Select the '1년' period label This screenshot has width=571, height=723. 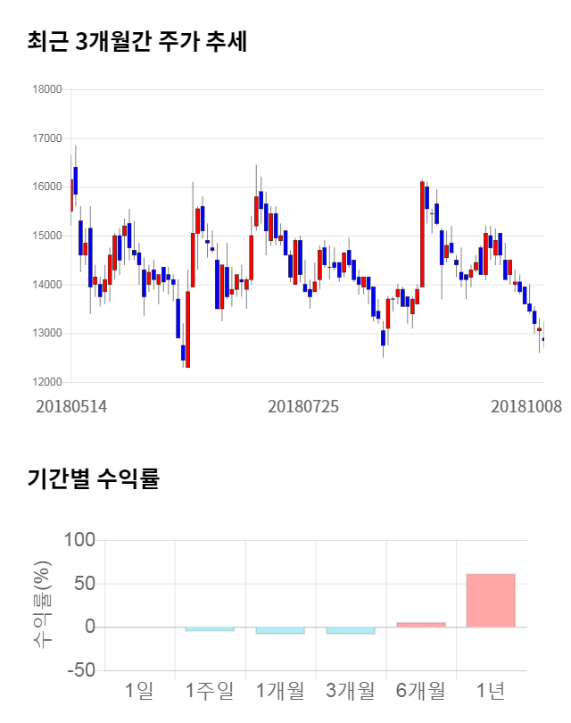491,690
